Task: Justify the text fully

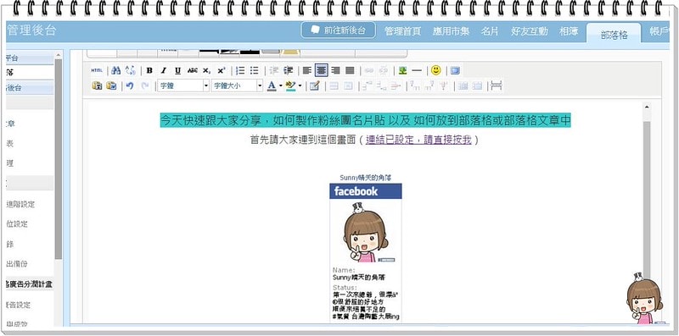Action: point(350,70)
